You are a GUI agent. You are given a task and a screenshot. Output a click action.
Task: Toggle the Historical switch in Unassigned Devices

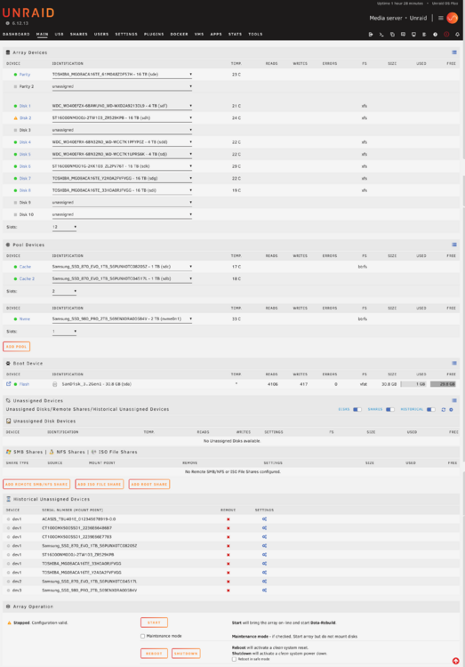click(x=431, y=410)
